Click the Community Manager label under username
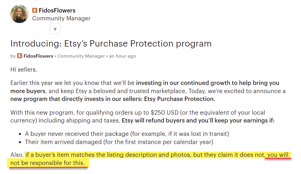This screenshot has height=174, width=301. 61,18
